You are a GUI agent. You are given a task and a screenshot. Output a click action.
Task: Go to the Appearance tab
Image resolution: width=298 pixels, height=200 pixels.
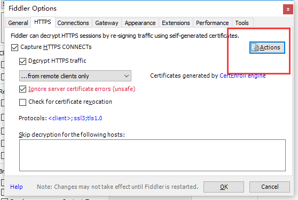pos(140,23)
